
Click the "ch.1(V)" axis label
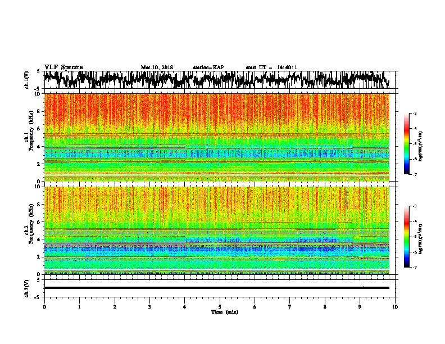coord(27,80)
